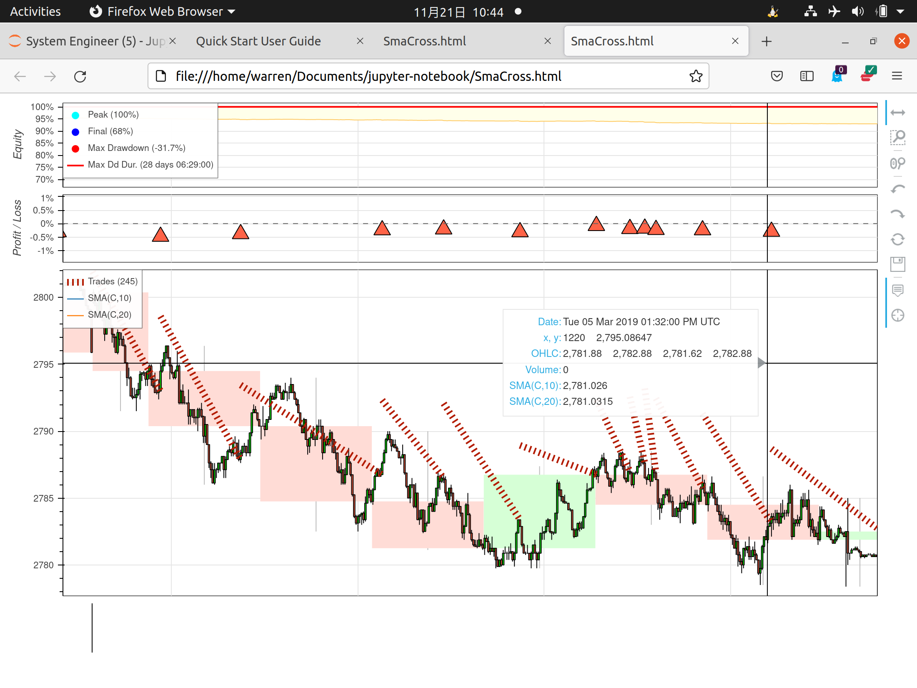917x688 pixels.
Task: Close the active SmaCross.html tab
Action: click(x=735, y=41)
